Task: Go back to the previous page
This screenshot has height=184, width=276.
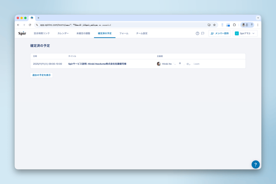Action: pos(18,25)
